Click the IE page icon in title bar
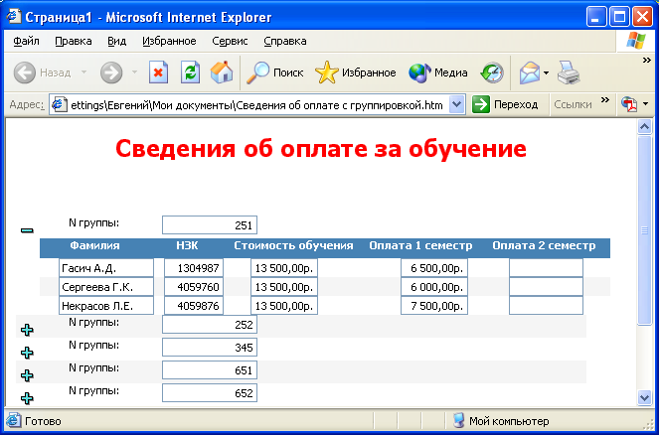The width and height of the screenshot is (659, 435). (x=13, y=17)
